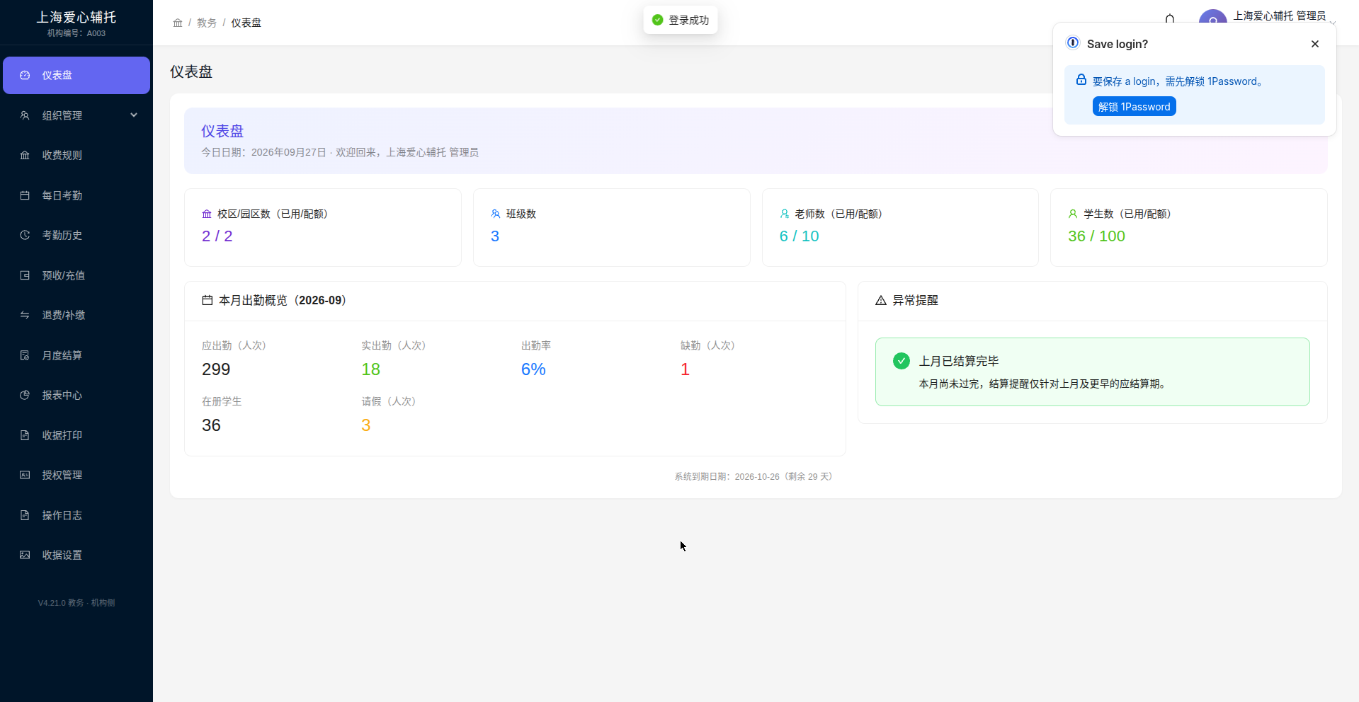Select 收据打印 menu item
The height and width of the screenshot is (702, 1359).
(x=76, y=435)
